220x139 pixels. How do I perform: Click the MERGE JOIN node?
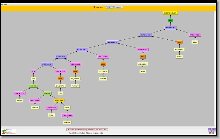(x=60, y=100)
